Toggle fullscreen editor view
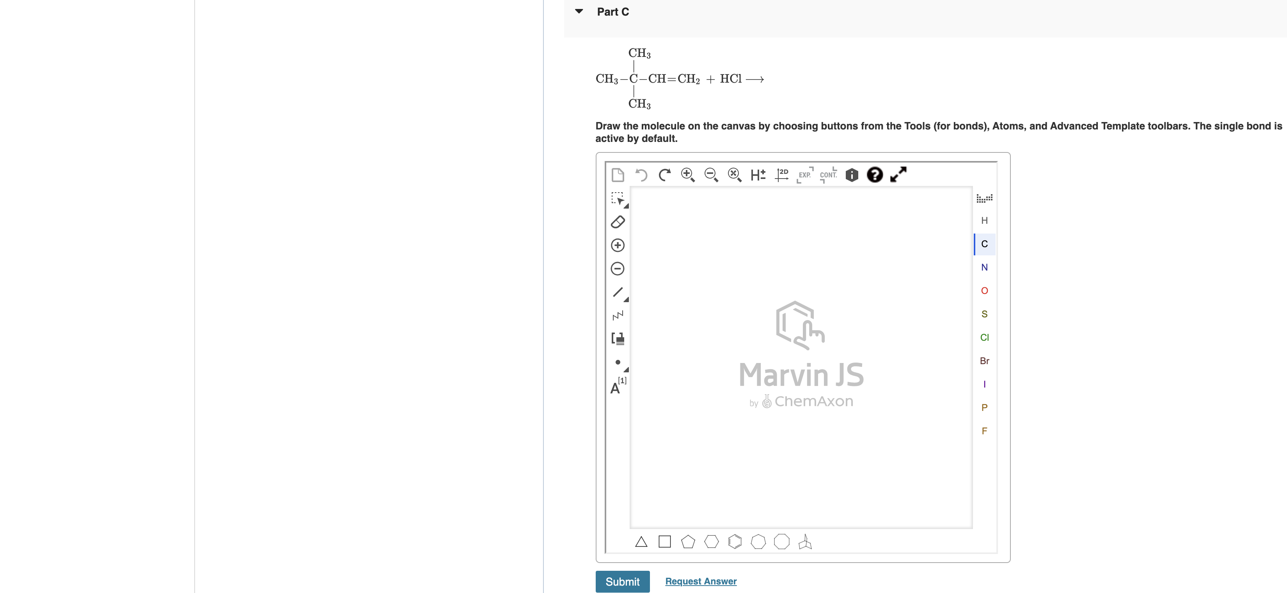 coord(898,175)
